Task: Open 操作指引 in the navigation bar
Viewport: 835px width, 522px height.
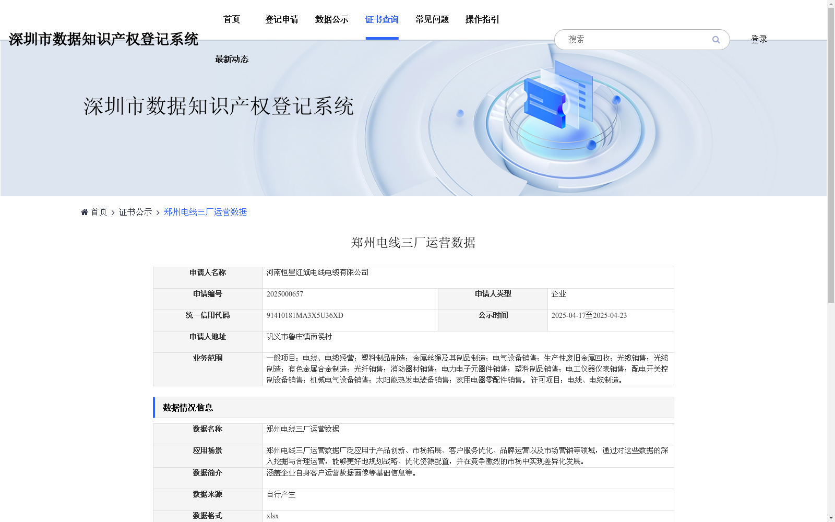Action: point(482,20)
